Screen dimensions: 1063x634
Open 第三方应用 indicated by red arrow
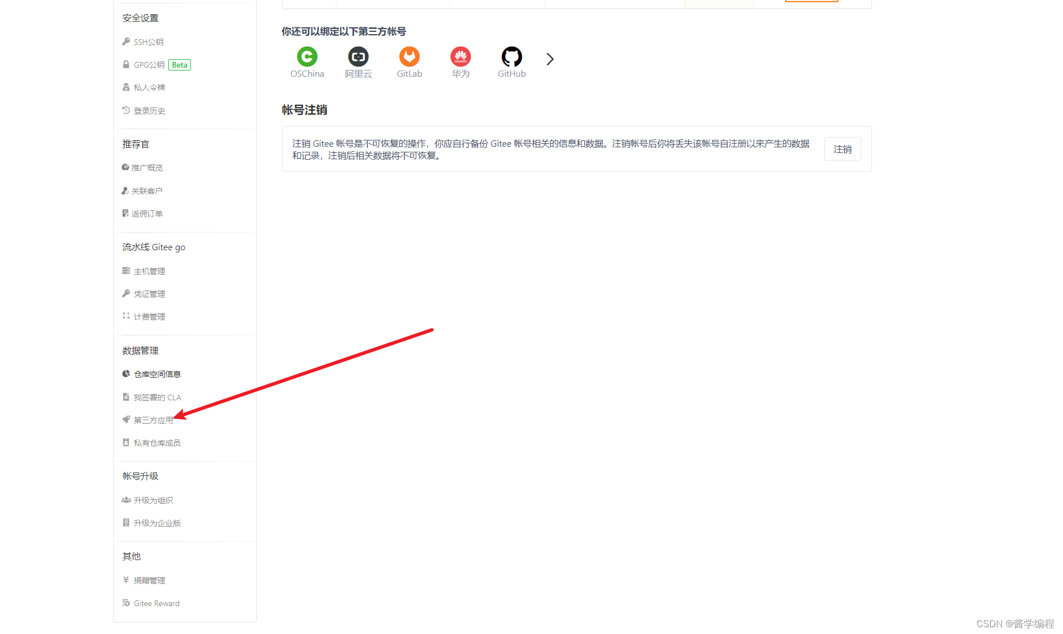[153, 420]
